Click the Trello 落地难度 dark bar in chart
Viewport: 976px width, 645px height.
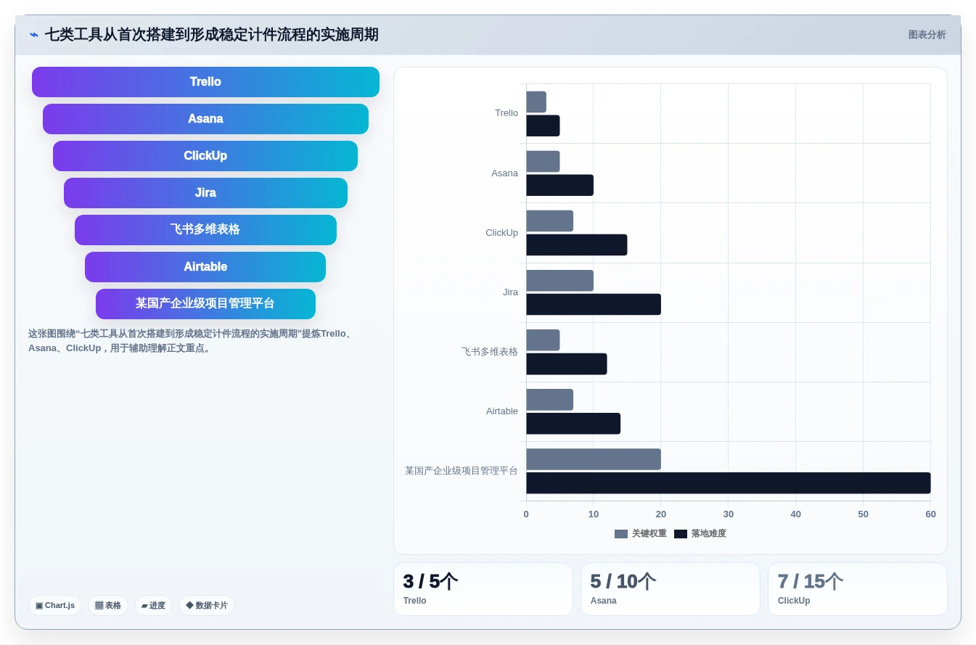pyautogui.click(x=543, y=126)
